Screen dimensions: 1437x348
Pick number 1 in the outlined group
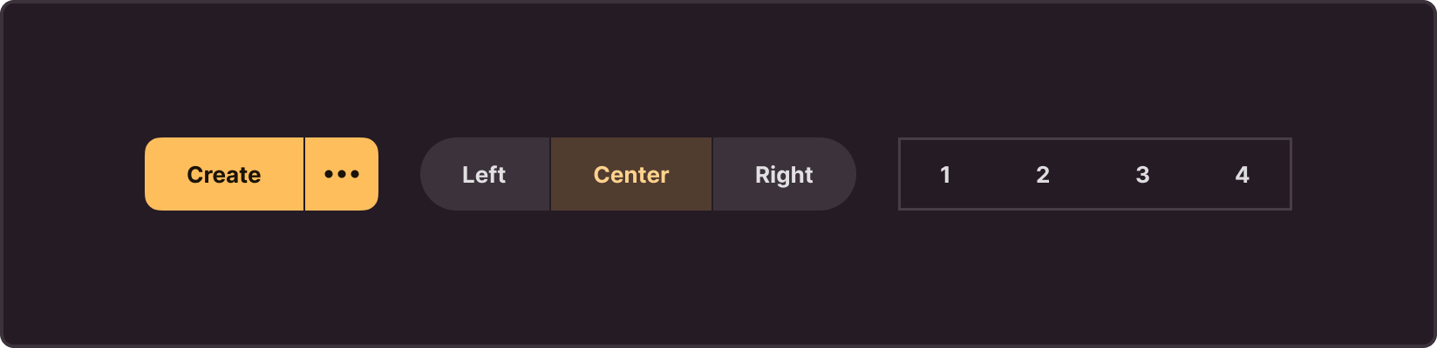click(945, 174)
